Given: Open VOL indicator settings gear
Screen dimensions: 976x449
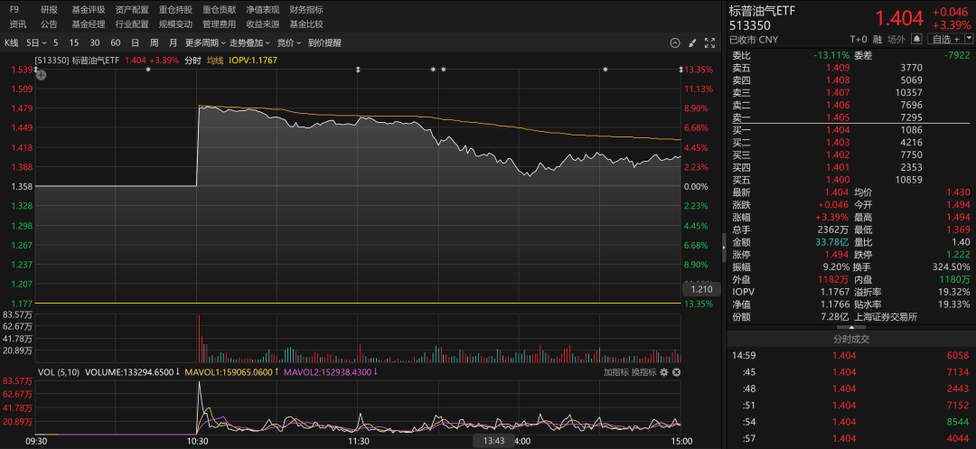Looking at the screenshot, I should pos(664,372).
